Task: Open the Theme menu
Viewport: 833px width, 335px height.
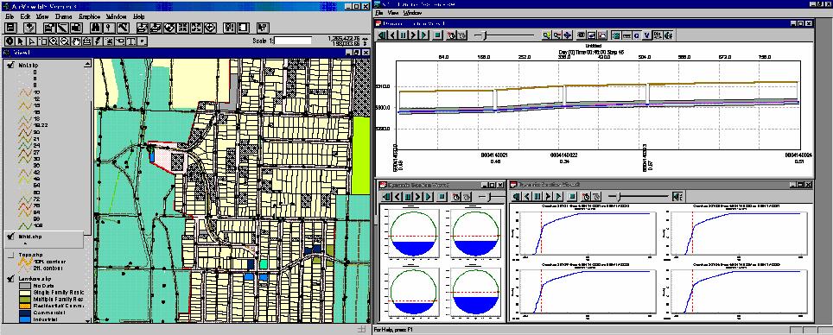Action: tap(64, 16)
